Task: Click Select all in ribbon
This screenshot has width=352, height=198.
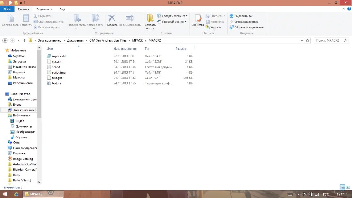Action: 241,16
